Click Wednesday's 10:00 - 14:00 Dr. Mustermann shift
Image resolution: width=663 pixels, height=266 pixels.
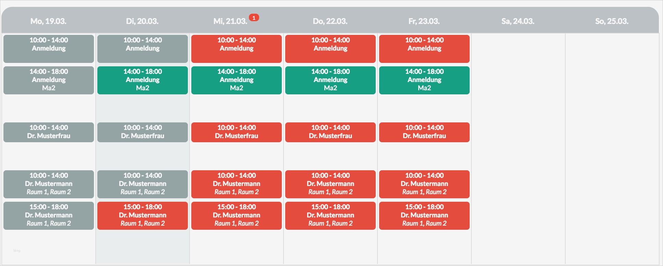(x=237, y=184)
